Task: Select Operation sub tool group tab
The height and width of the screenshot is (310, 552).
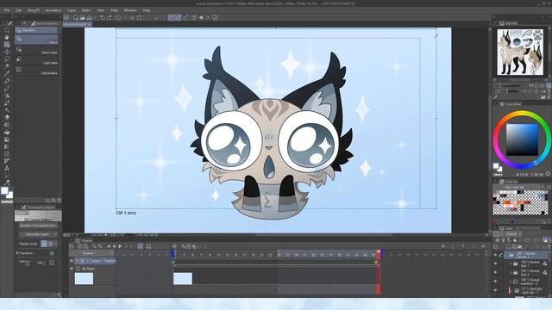Action: (36, 30)
